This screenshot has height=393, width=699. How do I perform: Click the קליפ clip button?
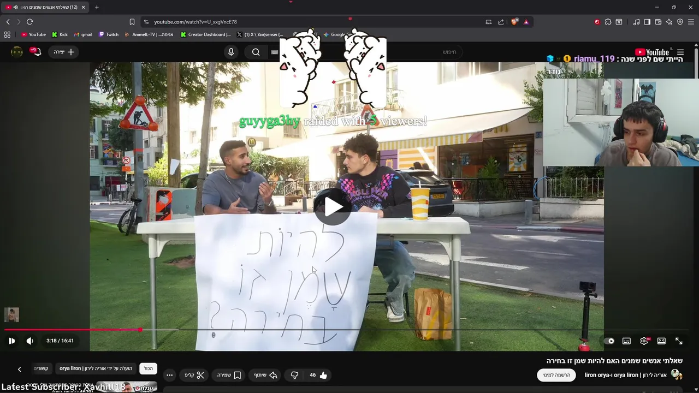point(194,375)
